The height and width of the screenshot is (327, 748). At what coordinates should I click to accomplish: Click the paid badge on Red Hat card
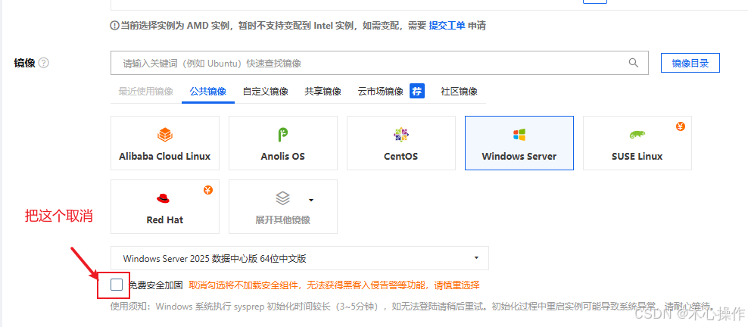point(208,190)
